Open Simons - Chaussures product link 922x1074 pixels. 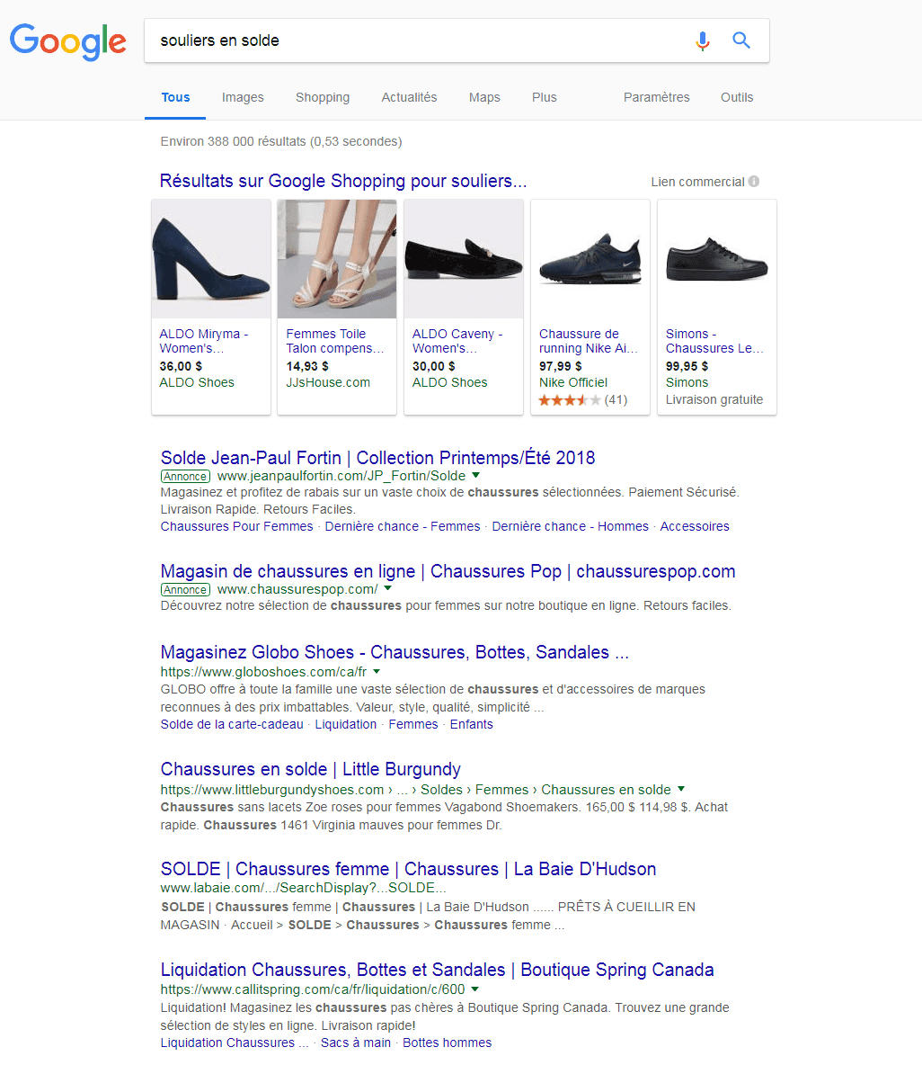coord(714,341)
